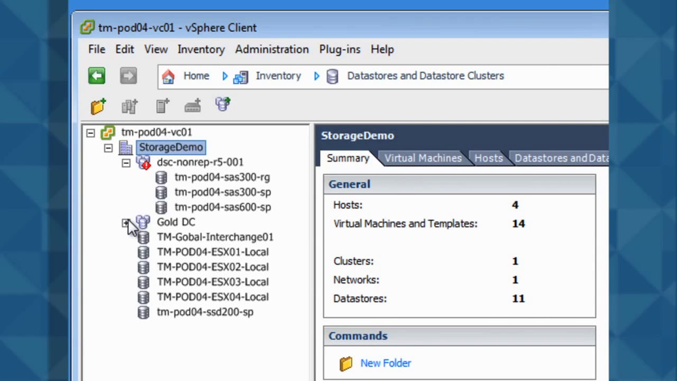Click the green Back navigation arrow
The image size is (677, 381).
pyautogui.click(x=97, y=76)
